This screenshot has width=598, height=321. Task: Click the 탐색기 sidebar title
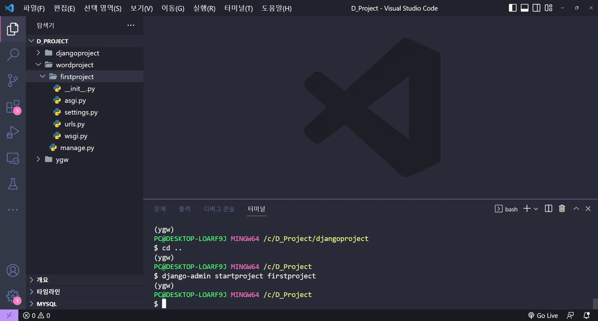click(x=45, y=25)
